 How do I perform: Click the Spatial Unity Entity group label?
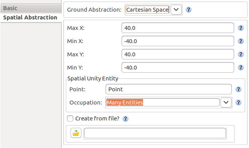click(93, 78)
